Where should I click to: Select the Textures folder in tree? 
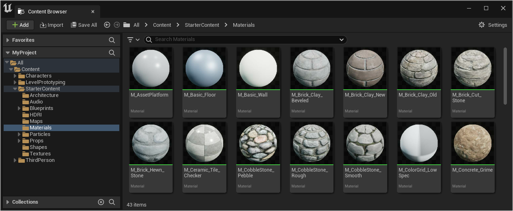(40, 154)
